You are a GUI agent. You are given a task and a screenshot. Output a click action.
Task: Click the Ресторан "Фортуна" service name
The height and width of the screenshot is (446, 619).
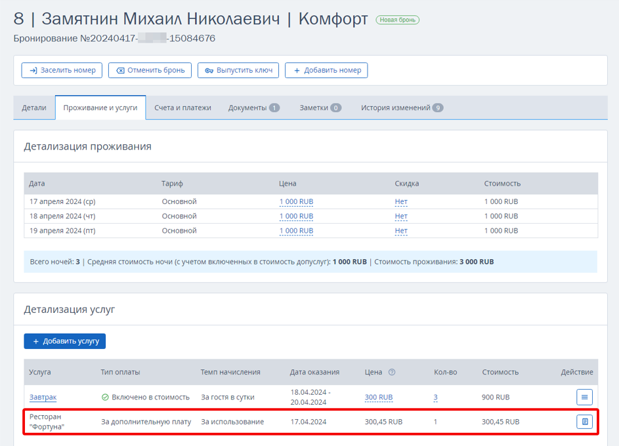point(47,422)
